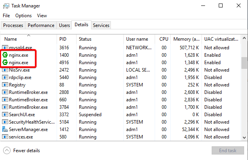Sort by the UAC virtualization column header
This screenshot has height=160, width=248.
click(221, 39)
